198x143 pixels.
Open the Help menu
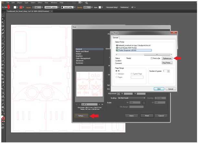pos(61,3)
